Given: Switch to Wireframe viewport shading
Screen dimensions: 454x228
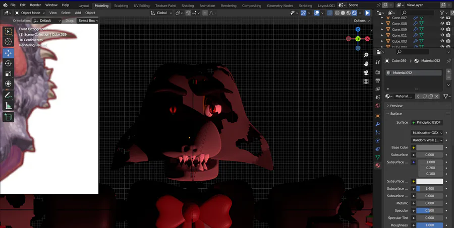Looking at the screenshot, I should (337, 13).
